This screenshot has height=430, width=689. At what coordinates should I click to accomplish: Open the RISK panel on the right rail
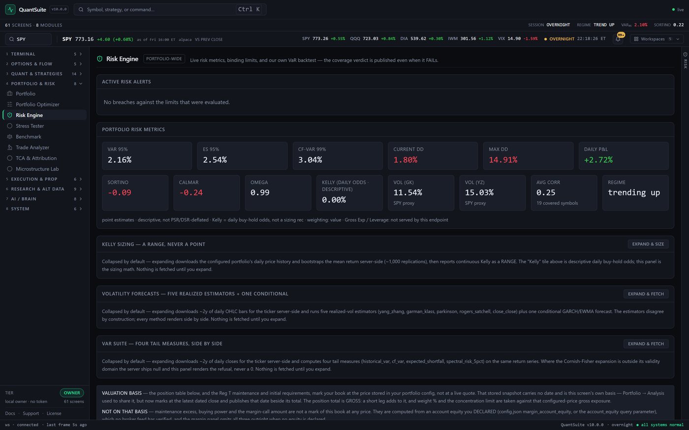(x=685, y=60)
